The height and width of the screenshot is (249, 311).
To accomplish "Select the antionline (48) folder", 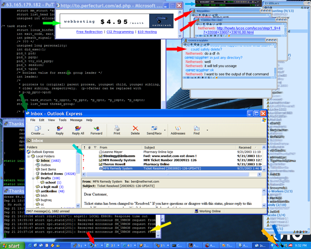I will pos(50,191).
